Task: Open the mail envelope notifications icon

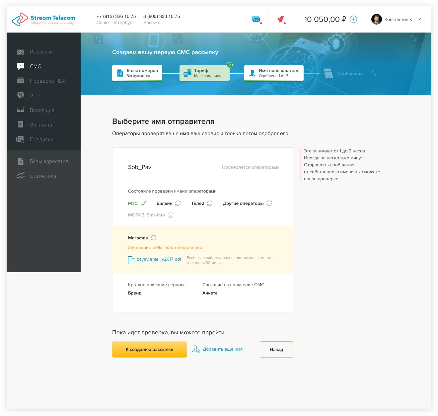Action: click(256, 20)
